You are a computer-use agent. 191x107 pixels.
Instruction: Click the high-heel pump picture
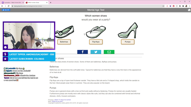(128, 30)
